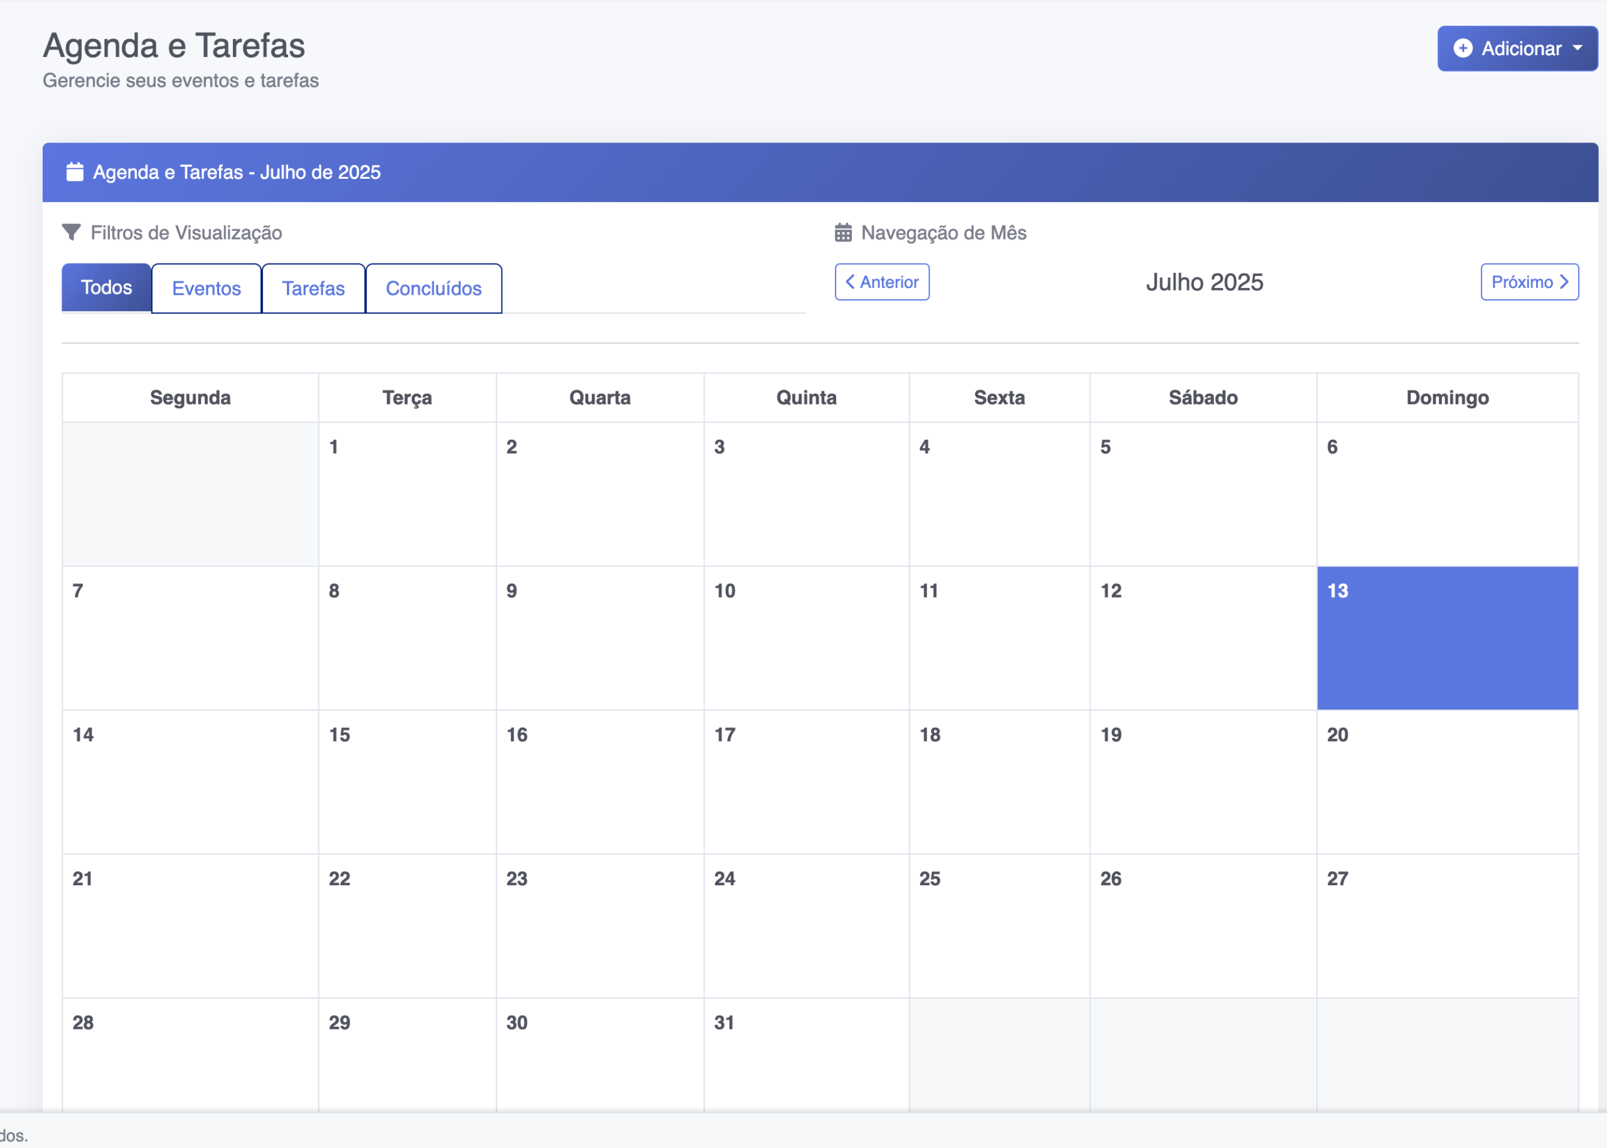Expand the Adicionar dropdown caret

click(1577, 48)
